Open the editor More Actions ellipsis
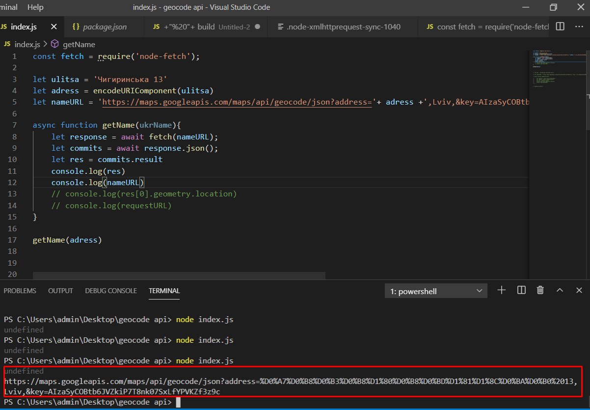The height and width of the screenshot is (410, 590). (579, 27)
